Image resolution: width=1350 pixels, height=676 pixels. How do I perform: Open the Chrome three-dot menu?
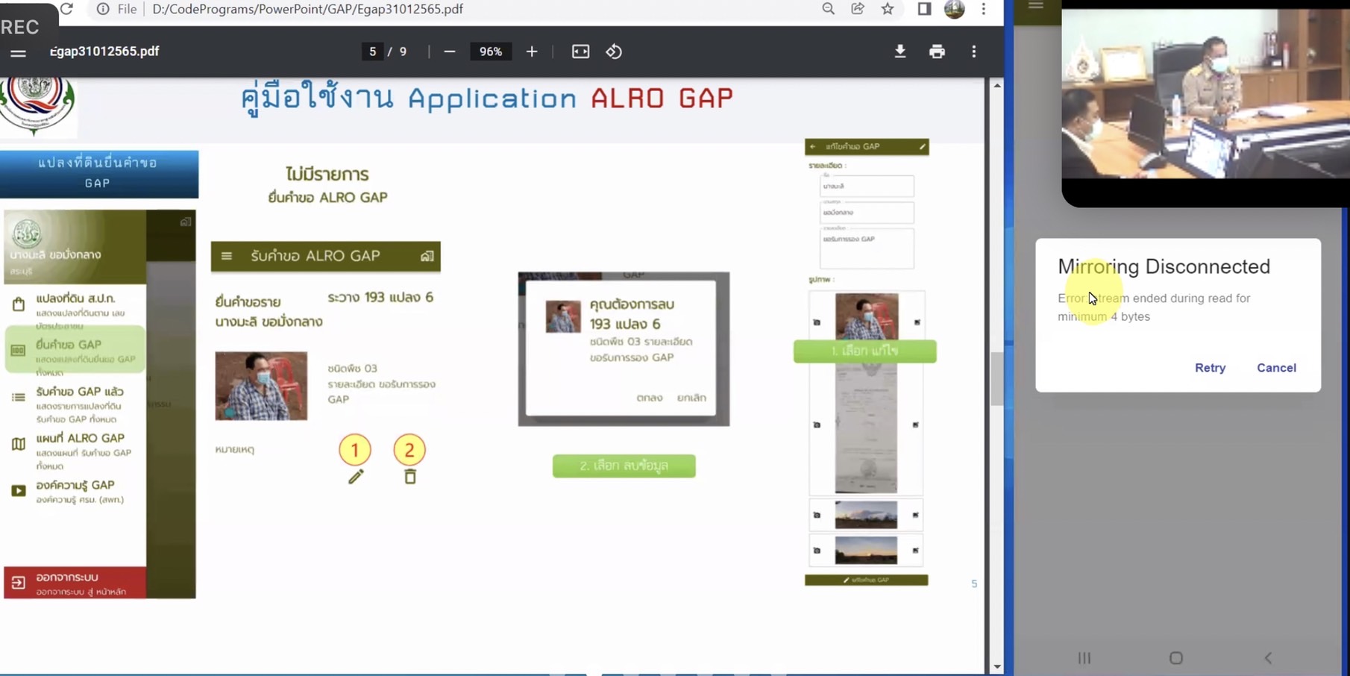pyautogui.click(x=983, y=9)
